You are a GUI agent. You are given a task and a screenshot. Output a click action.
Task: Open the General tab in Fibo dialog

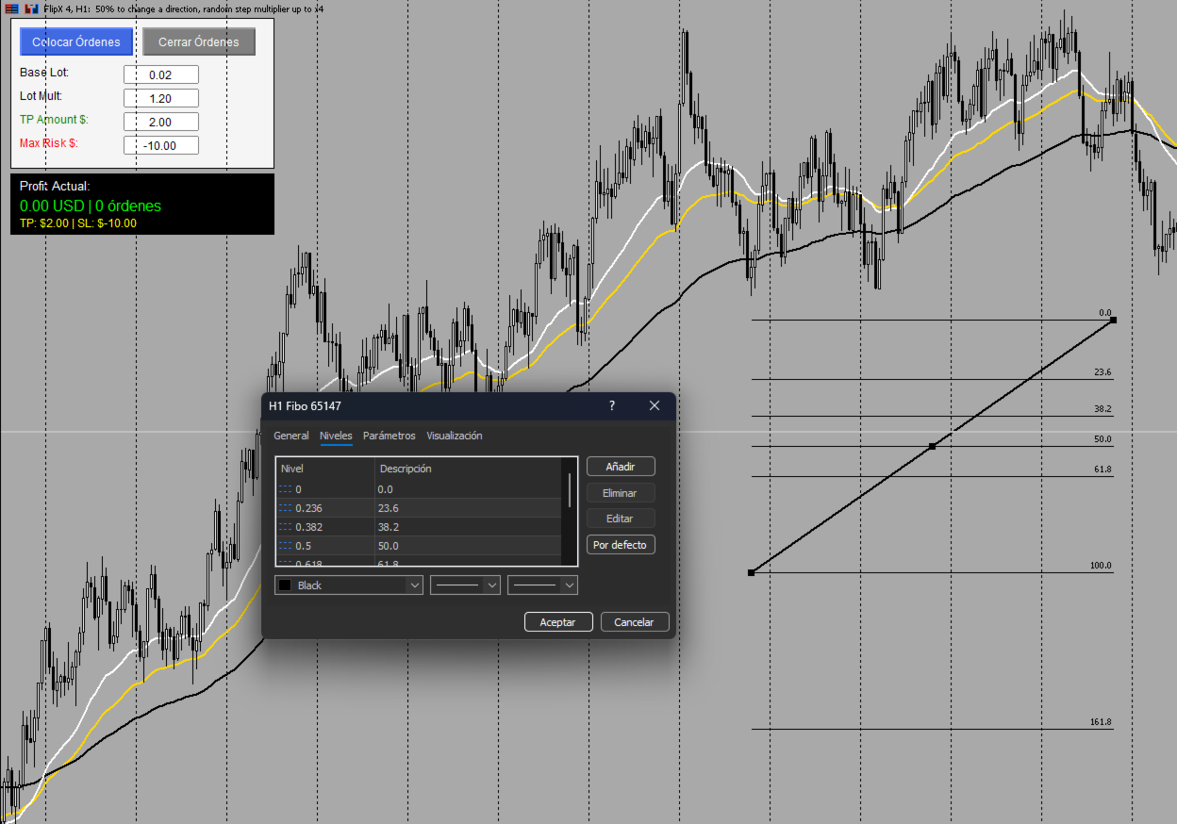(x=291, y=436)
